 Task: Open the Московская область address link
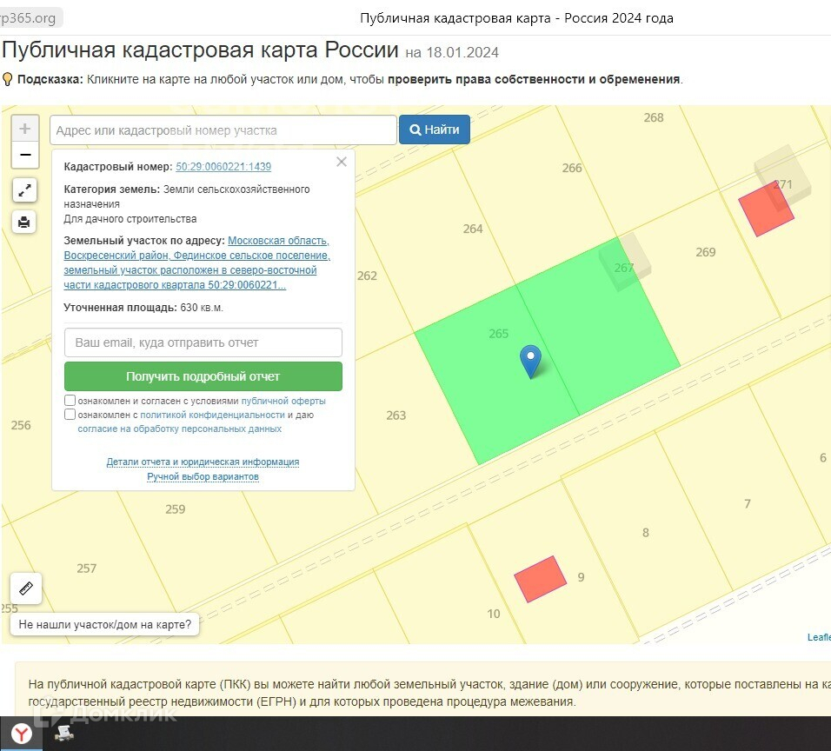point(196,263)
